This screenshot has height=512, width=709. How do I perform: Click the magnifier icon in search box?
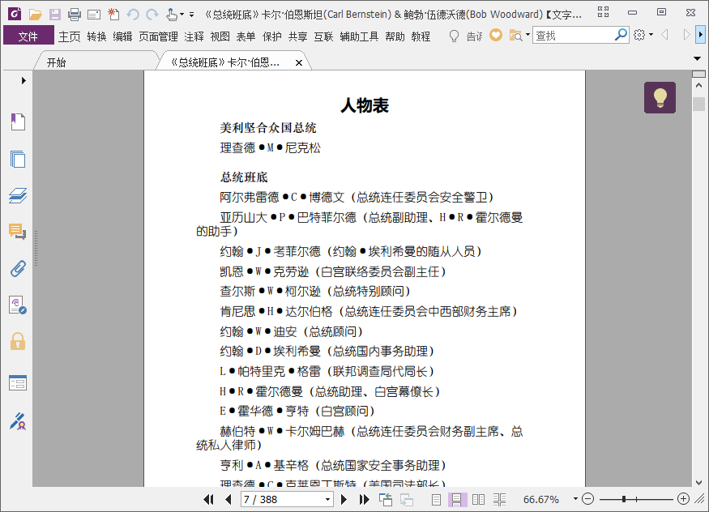pyautogui.click(x=621, y=35)
